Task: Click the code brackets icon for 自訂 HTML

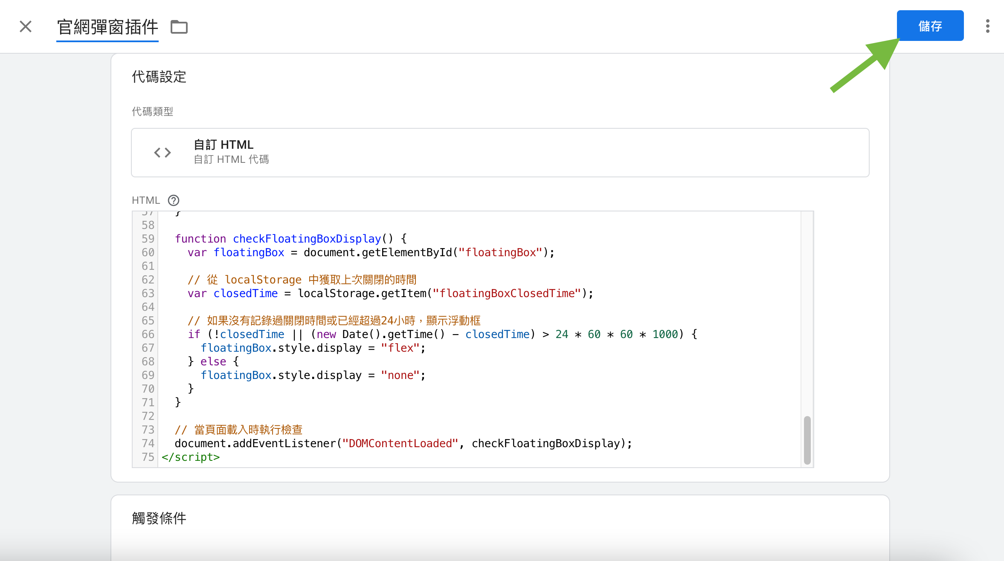Action: click(162, 153)
